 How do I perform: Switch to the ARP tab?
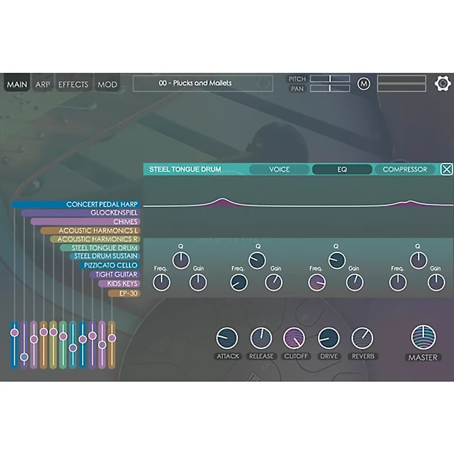43,85
